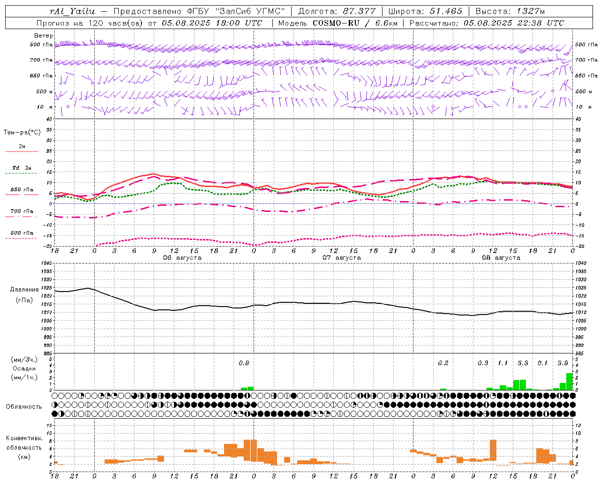600x480 pixels.
Task: Click the '2м' temperature legend entry
Action: (x=22, y=147)
